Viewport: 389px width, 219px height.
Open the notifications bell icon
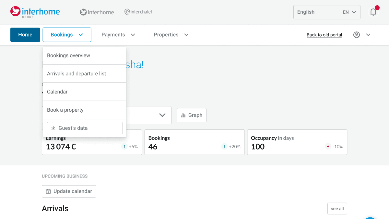(373, 12)
